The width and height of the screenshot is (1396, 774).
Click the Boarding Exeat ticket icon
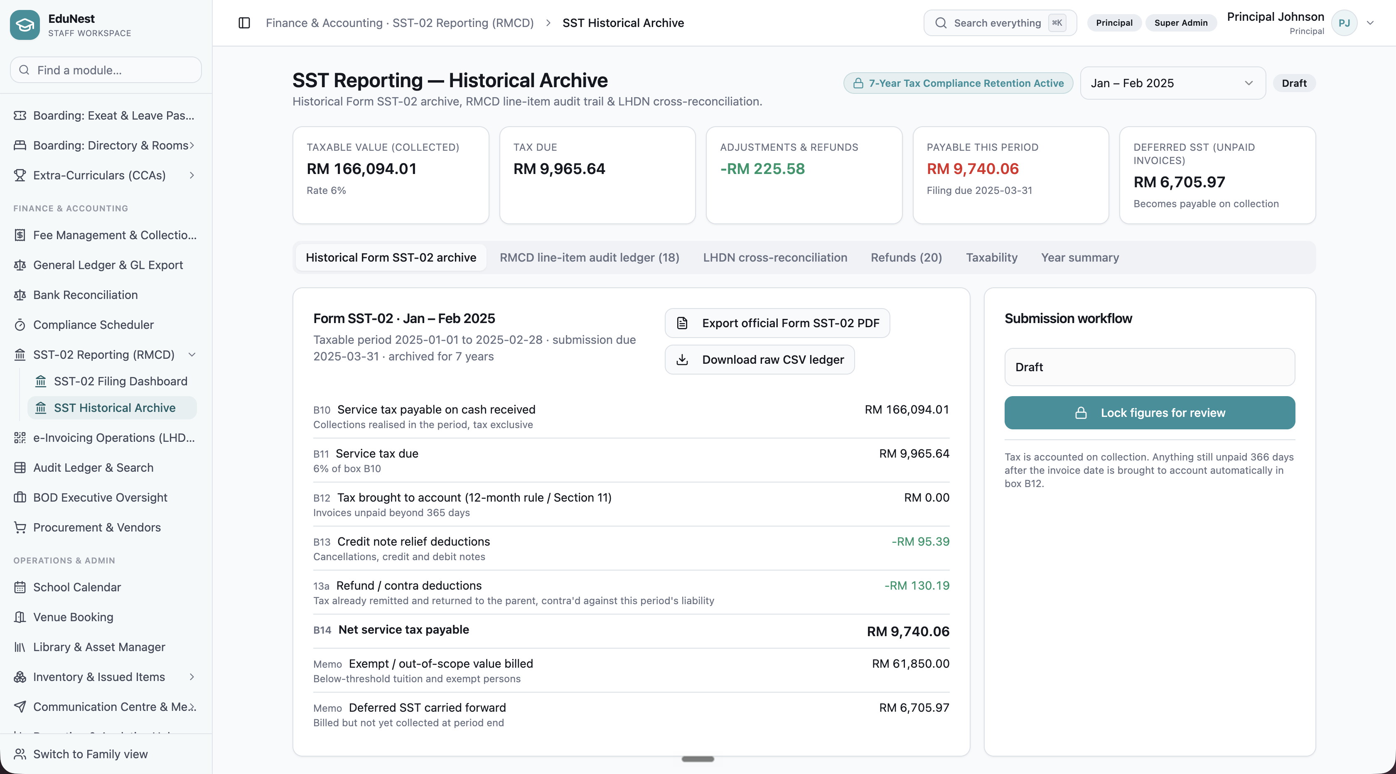click(x=20, y=115)
